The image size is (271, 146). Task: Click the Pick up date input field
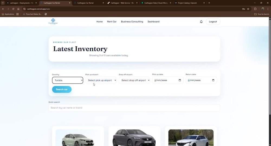coord(168,80)
